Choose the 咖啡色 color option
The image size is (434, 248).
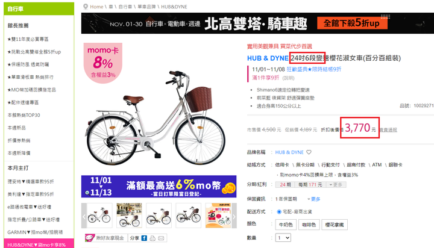click(x=309, y=225)
